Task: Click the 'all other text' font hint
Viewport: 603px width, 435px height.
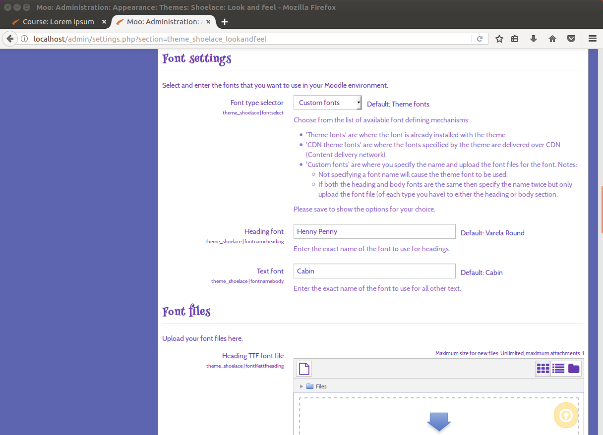Action: (x=377, y=288)
